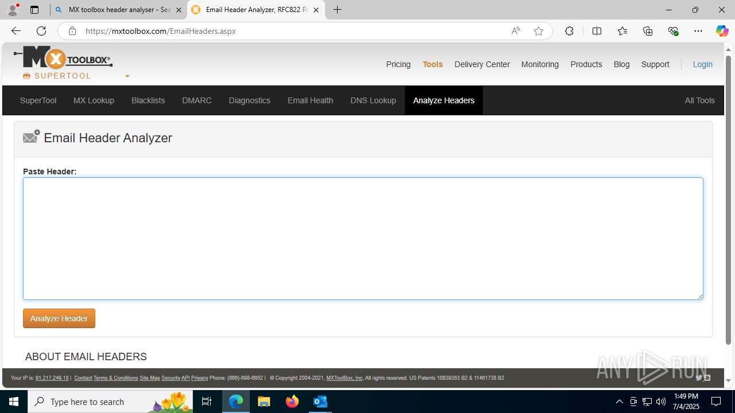Screen dimensions: 735x413
Task: Click the Windows taskbar search box
Action: coord(109,402)
